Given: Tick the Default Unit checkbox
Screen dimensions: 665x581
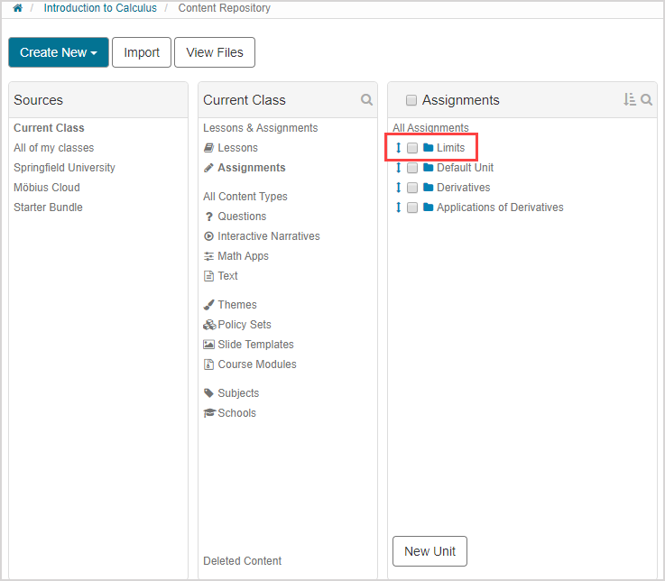Looking at the screenshot, I should click(x=412, y=168).
